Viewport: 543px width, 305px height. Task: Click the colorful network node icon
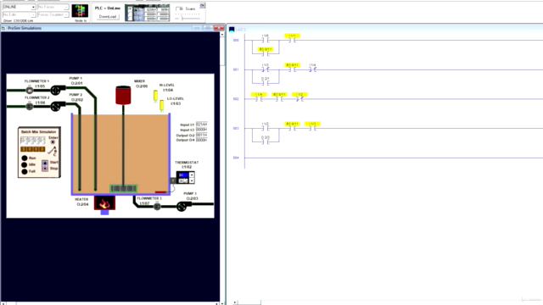tap(80, 11)
